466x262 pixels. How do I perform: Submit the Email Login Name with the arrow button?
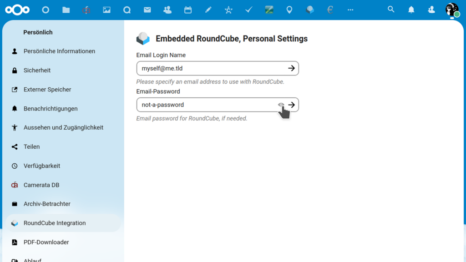pos(291,68)
